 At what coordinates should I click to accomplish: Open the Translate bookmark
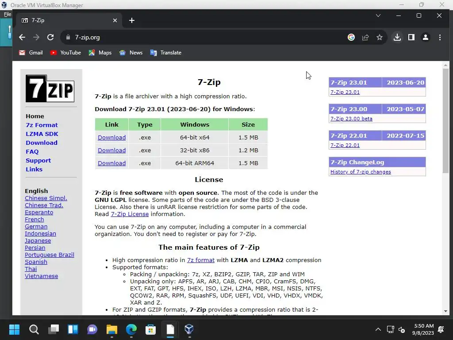pyautogui.click(x=166, y=53)
